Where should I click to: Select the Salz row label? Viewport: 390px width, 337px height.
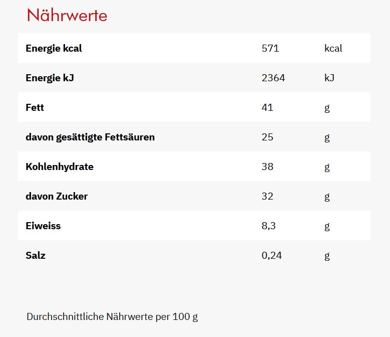36,255
